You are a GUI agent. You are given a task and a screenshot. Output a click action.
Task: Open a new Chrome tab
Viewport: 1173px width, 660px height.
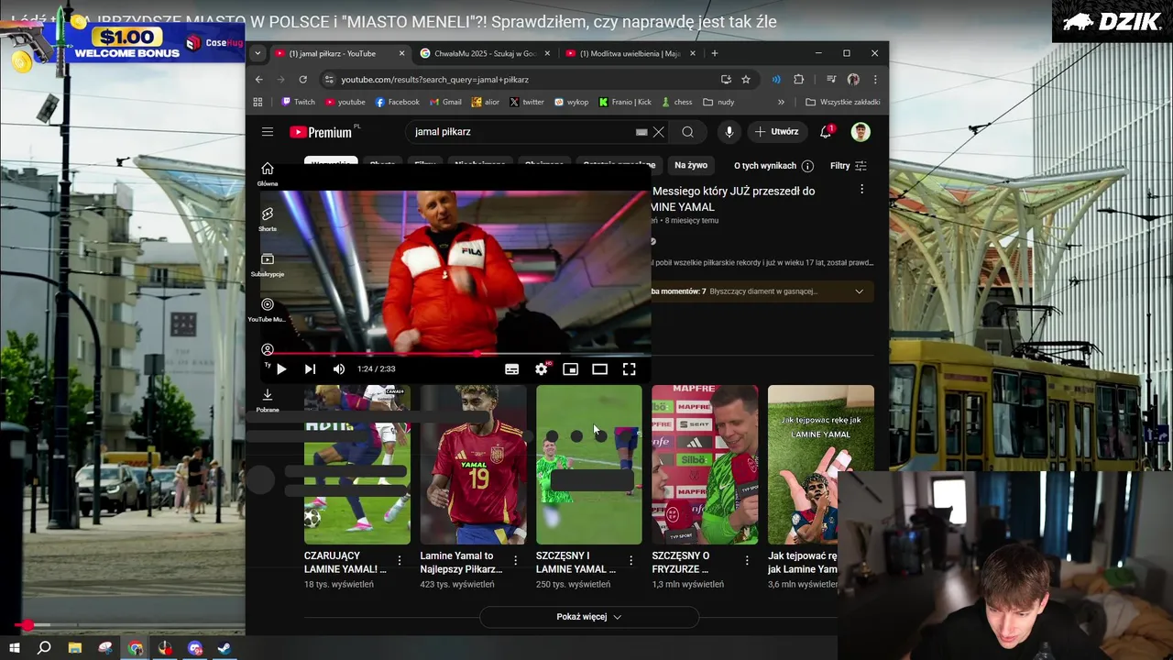(715, 53)
